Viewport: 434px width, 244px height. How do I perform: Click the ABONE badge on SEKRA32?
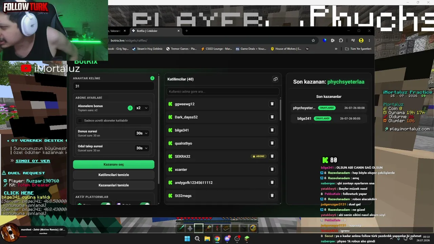(259, 156)
